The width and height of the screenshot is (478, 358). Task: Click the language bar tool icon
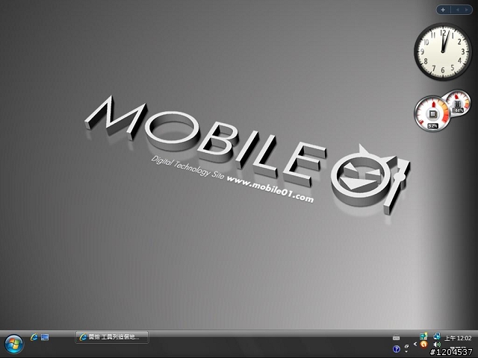coord(406,347)
